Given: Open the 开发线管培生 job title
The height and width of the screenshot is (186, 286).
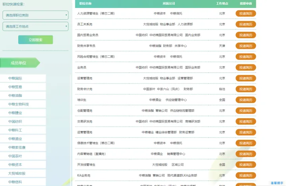Looking at the screenshot, I should (x=86, y=164).
